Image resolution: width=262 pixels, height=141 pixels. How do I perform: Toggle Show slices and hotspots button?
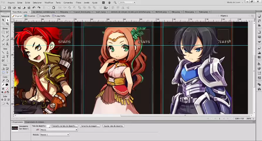pyautogui.click(x=7, y=73)
